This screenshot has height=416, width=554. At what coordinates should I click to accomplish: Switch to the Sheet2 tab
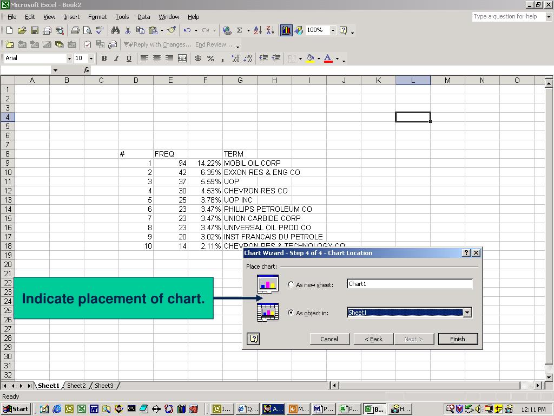[x=76, y=386]
